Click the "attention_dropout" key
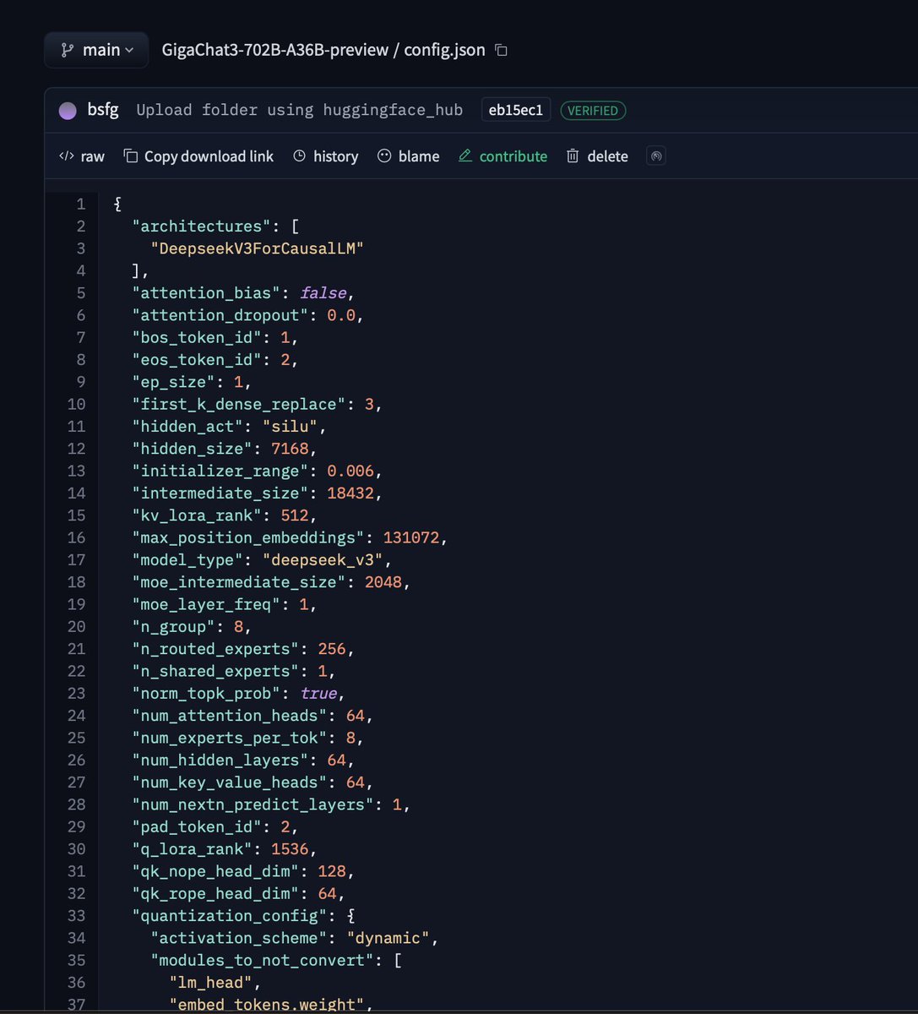The width and height of the screenshot is (918, 1014). click(220, 315)
